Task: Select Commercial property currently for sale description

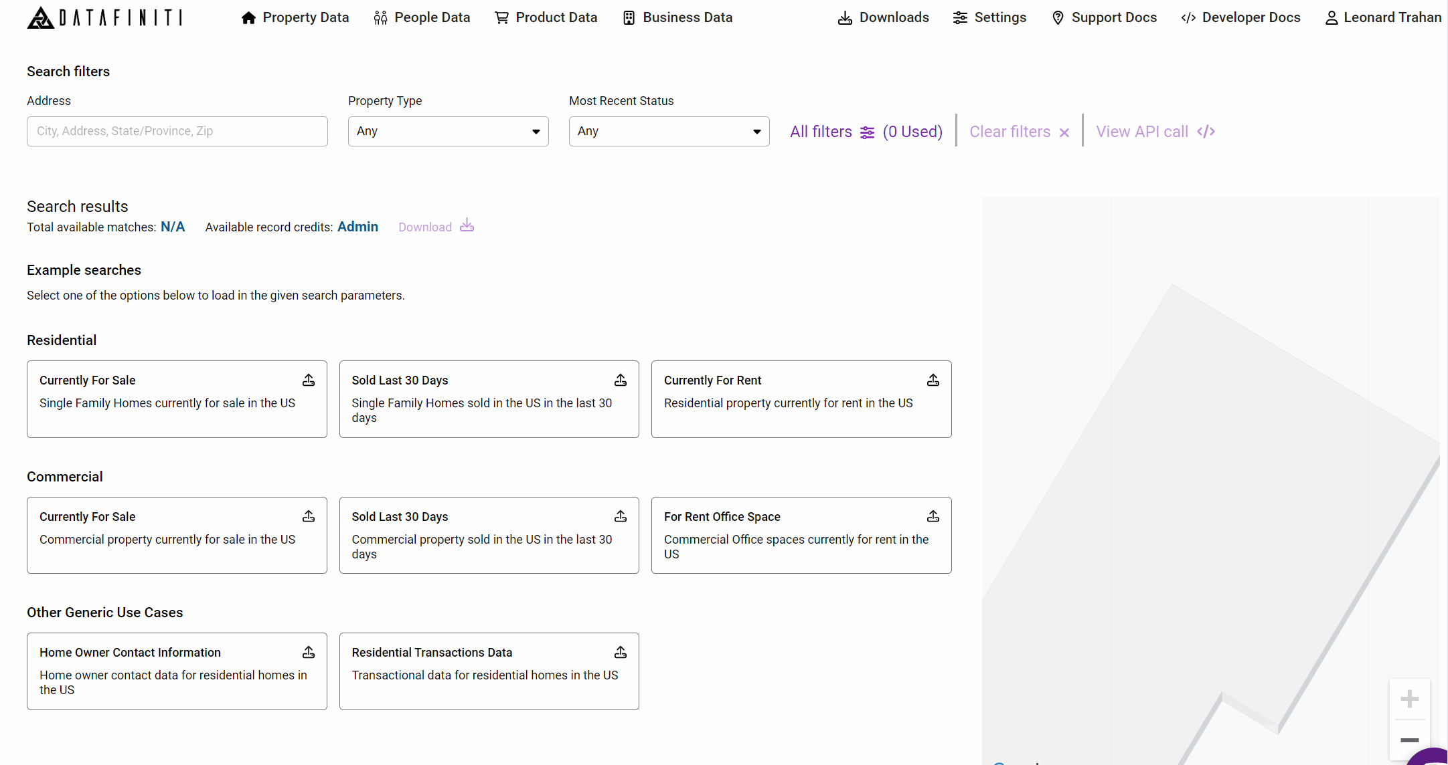Action: pyautogui.click(x=167, y=540)
